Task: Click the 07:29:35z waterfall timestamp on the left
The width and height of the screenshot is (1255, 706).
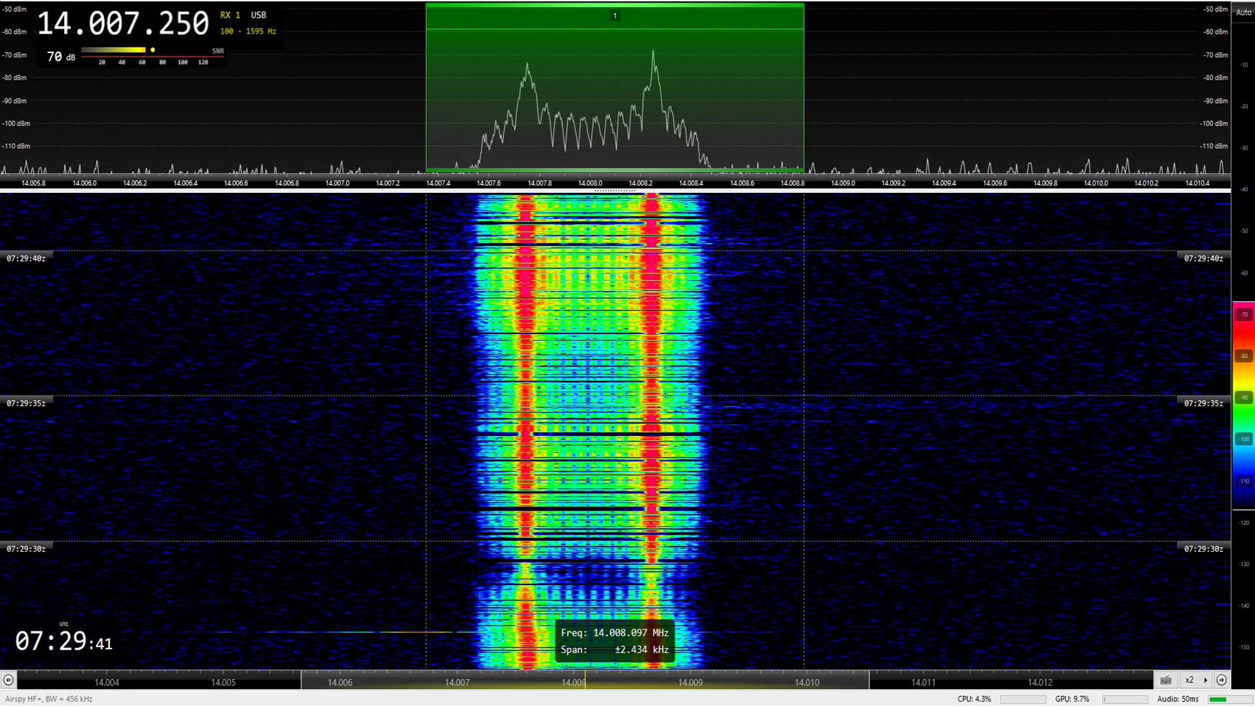Action: coord(26,403)
